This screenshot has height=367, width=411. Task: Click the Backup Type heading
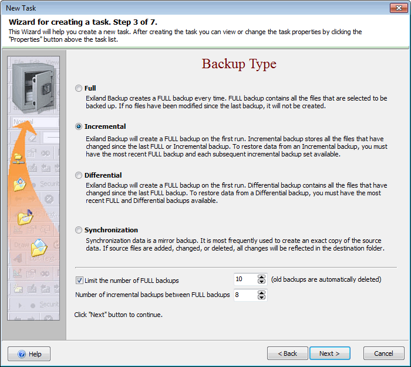[x=239, y=64]
